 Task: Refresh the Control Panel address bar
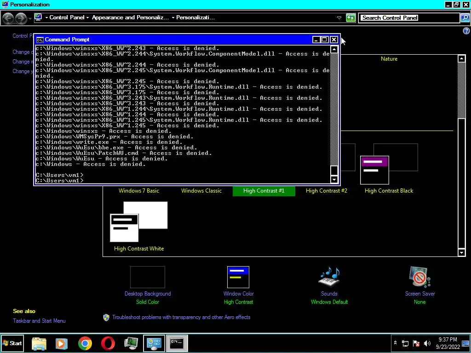[x=350, y=18]
